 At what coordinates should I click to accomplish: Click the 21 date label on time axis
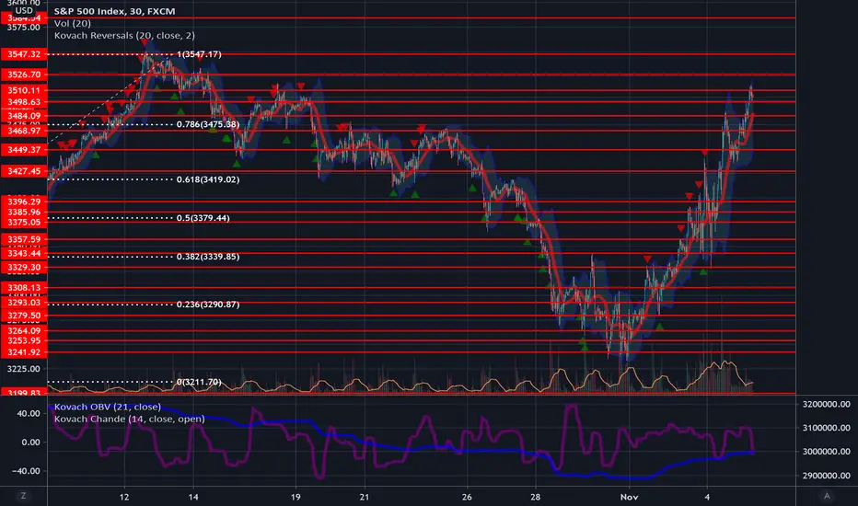[365, 497]
